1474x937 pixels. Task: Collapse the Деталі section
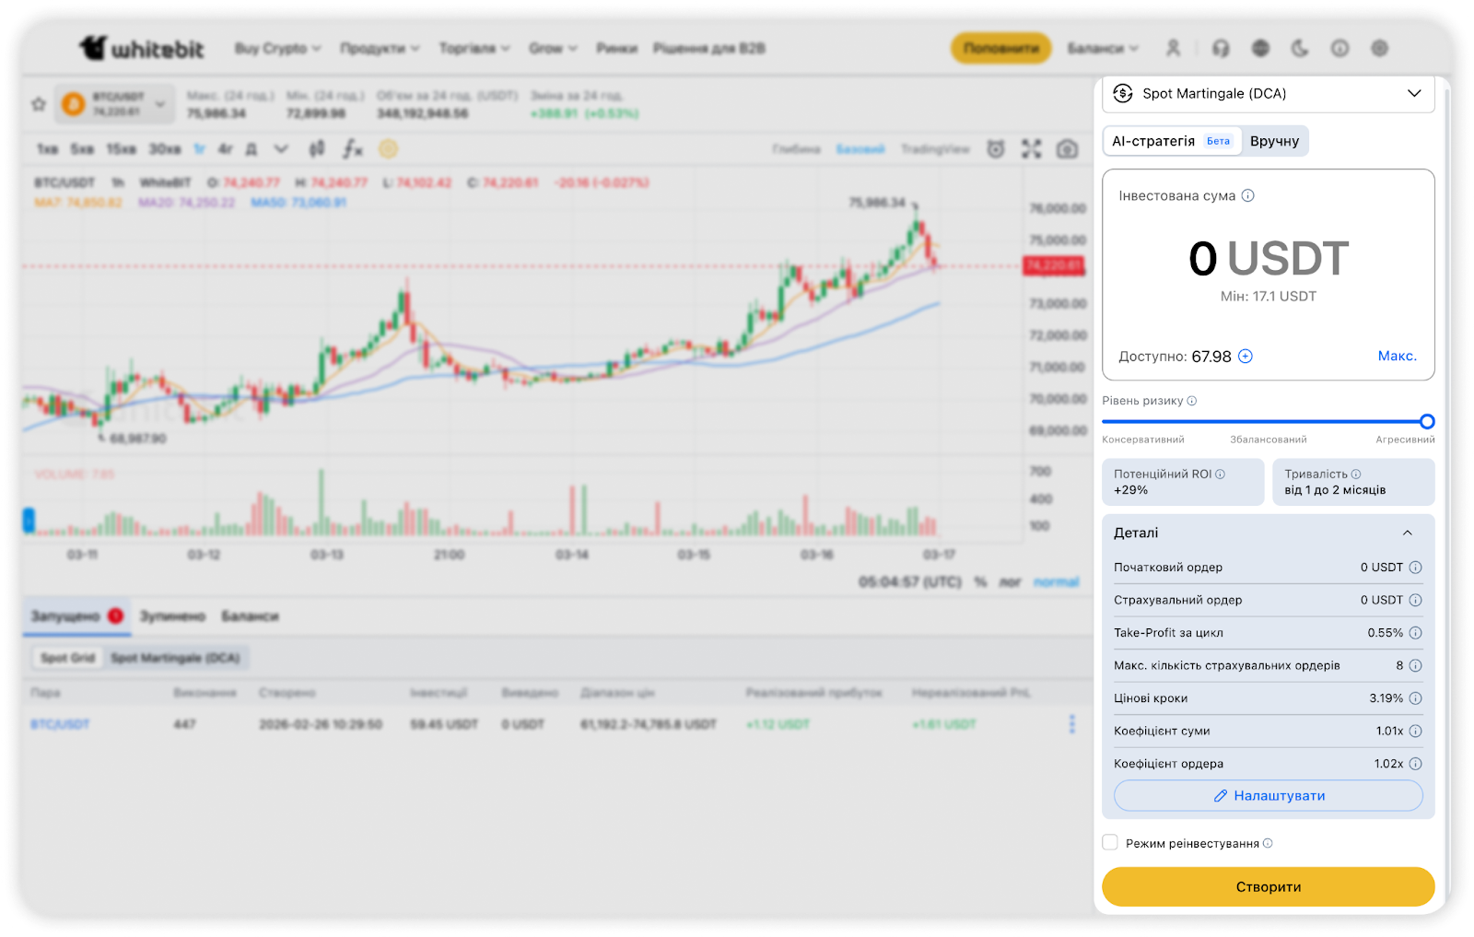(x=1407, y=533)
